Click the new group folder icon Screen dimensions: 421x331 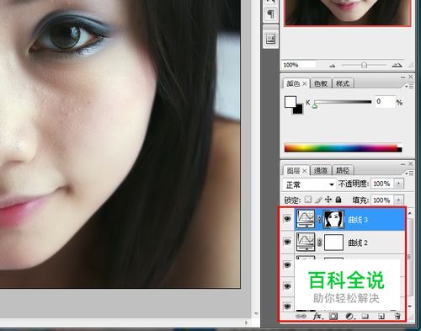365,316
